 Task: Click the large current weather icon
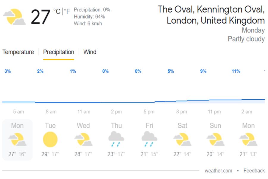coord(14,17)
